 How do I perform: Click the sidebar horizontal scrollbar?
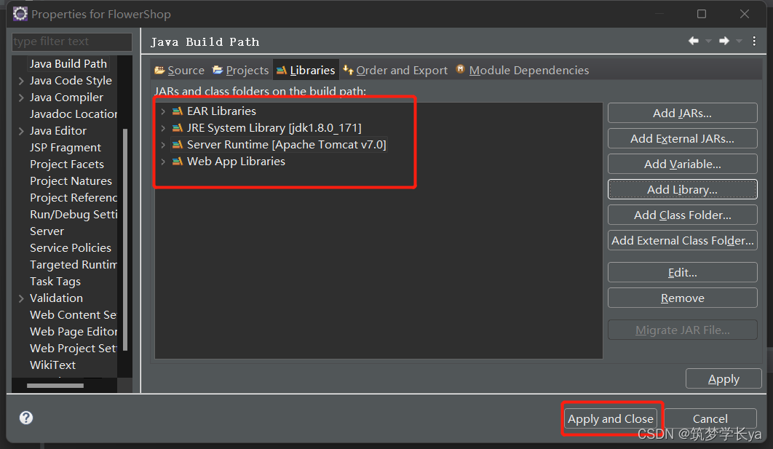(55, 386)
